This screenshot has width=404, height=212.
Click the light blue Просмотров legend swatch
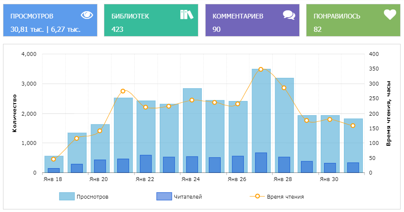coord(67,197)
